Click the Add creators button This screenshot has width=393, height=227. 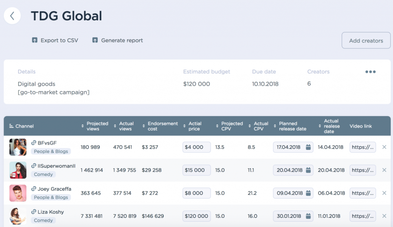[x=366, y=41]
